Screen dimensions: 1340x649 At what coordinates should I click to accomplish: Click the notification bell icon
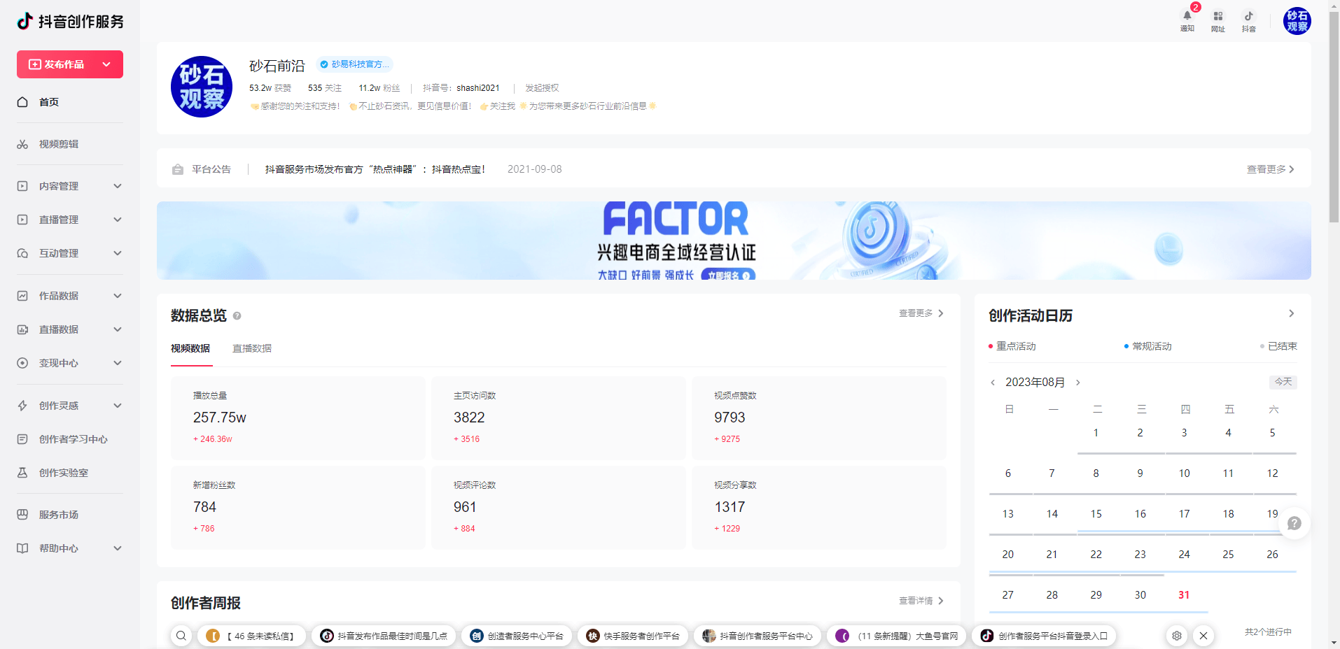(x=1187, y=17)
